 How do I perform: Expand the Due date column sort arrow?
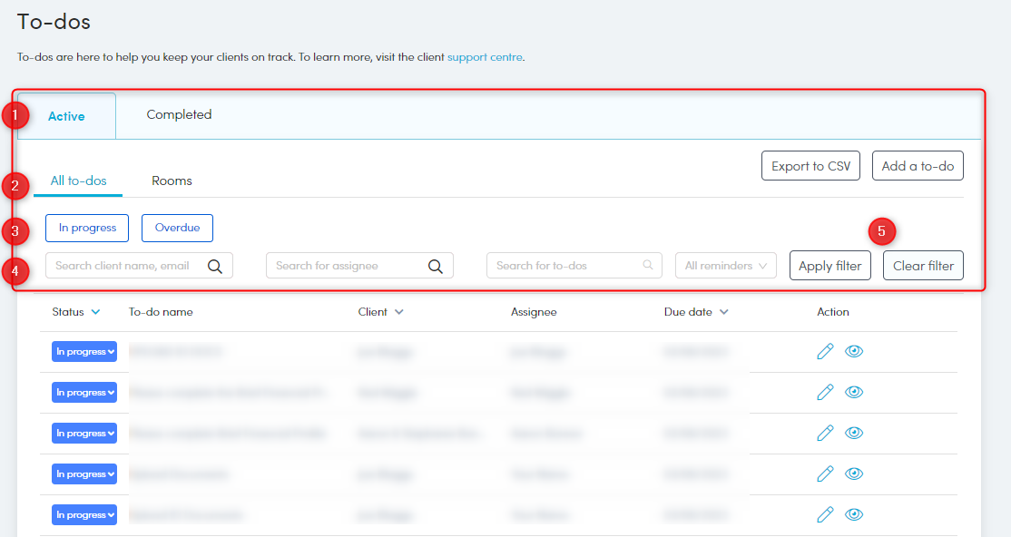click(x=724, y=312)
